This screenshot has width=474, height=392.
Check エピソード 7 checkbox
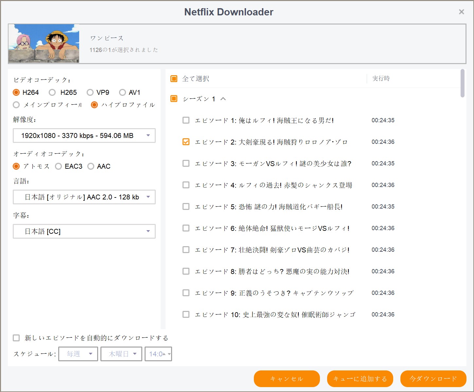(x=186, y=250)
